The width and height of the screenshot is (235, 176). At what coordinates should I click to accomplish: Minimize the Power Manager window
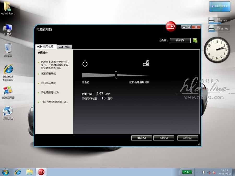(x=184, y=27)
